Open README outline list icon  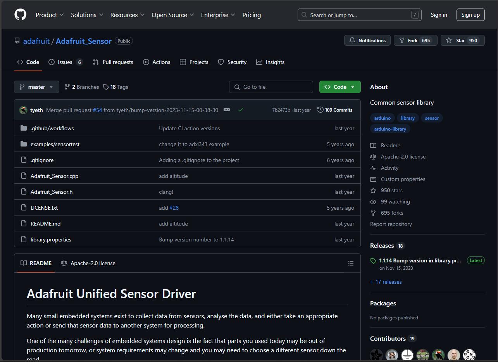pyautogui.click(x=351, y=263)
